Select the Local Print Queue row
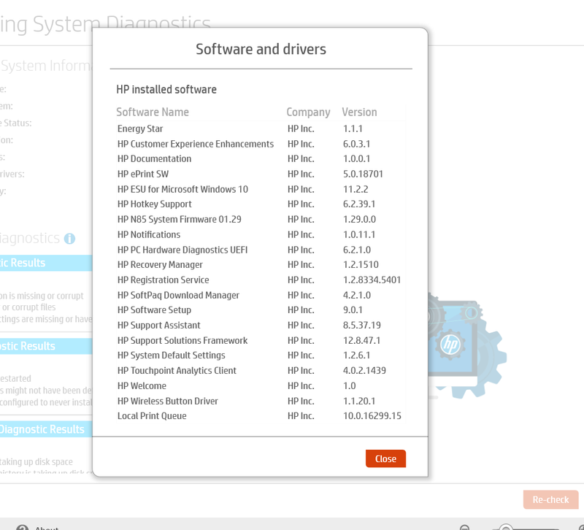The width and height of the screenshot is (584, 530). (x=261, y=416)
